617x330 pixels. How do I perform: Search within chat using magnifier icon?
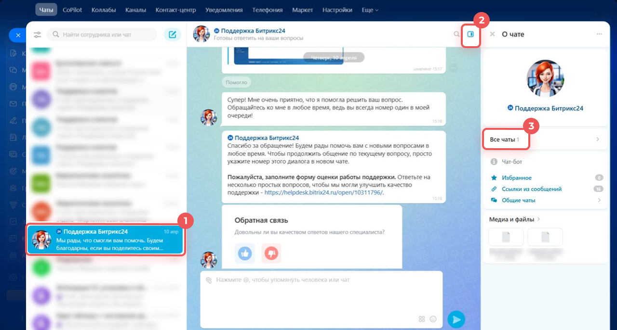coord(456,34)
